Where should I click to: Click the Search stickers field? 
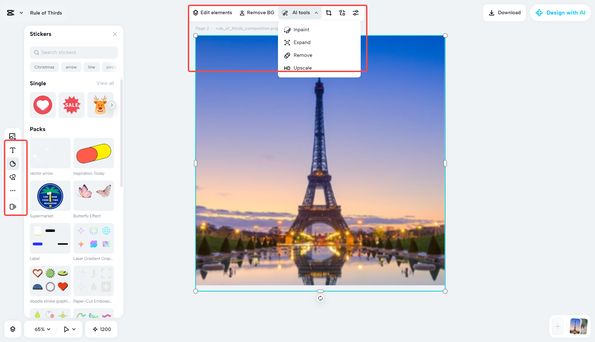point(73,52)
